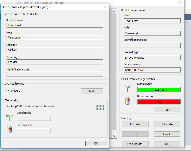Click 'Produkt egenskaber' group label
191x151 pixels.
(133, 10)
